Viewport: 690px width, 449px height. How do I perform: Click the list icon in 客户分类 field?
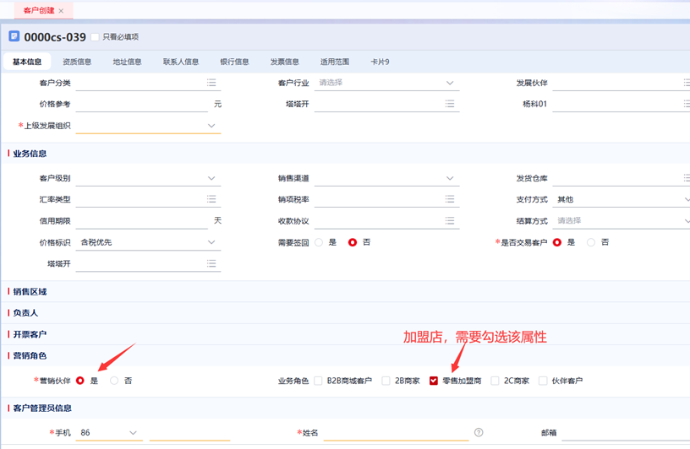click(211, 83)
